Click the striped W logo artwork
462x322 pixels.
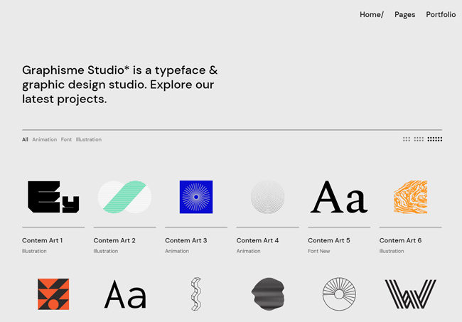pos(410,294)
